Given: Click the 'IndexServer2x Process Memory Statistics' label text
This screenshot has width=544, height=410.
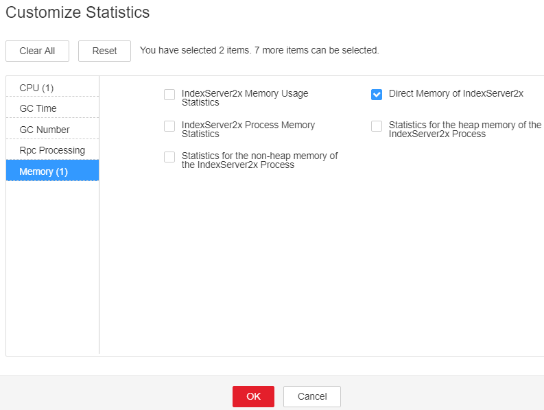Looking at the screenshot, I should (x=248, y=130).
